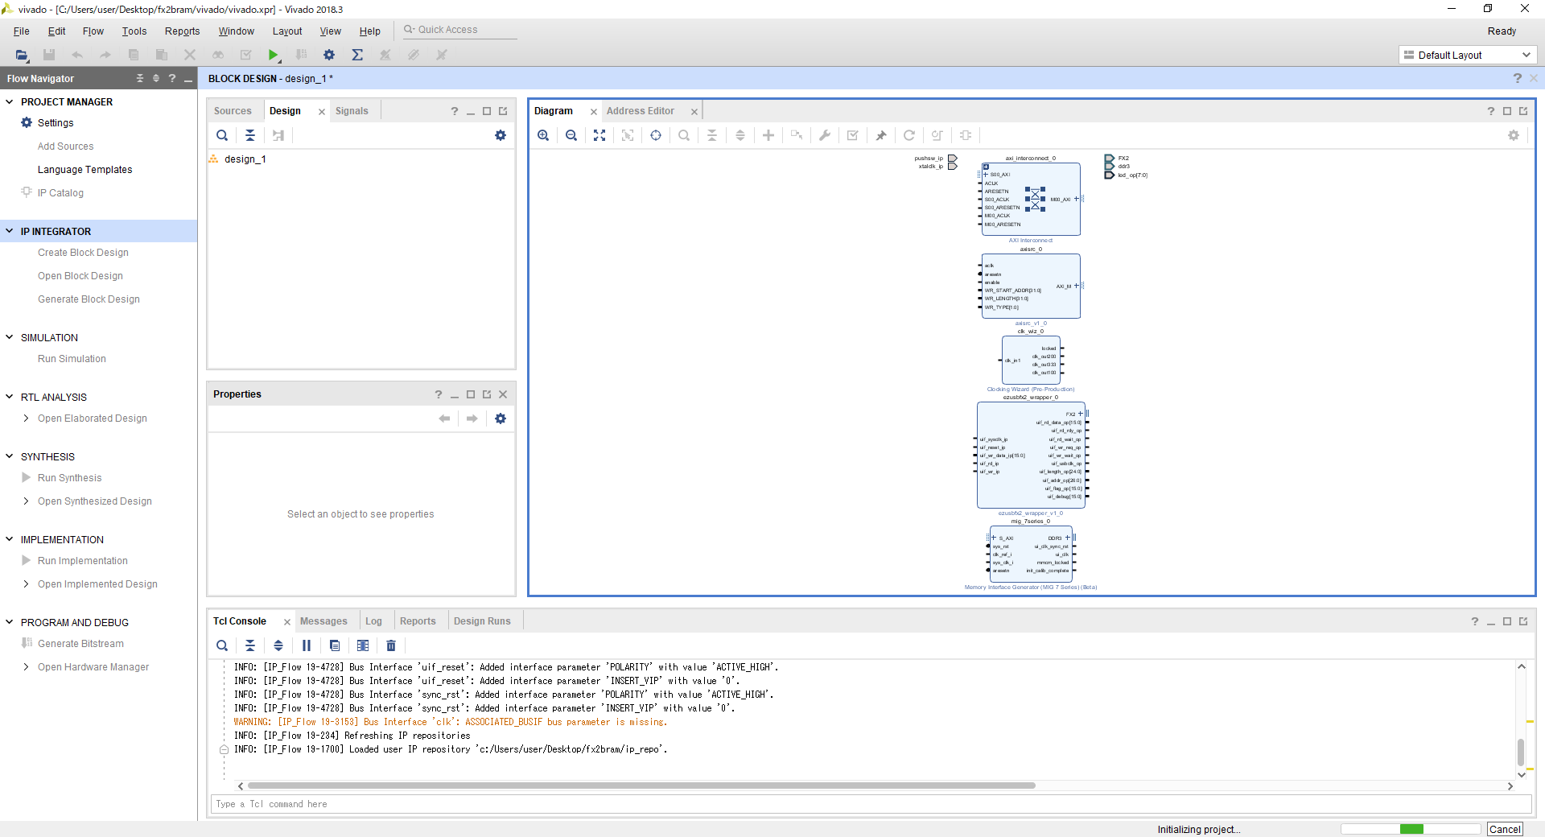Click the crosshair icon in Diagram toolbar
Viewport: 1545px width, 837px height.
(656, 135)
